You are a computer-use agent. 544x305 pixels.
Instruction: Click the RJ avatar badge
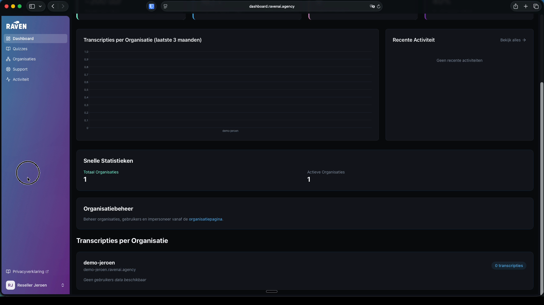[11, 285]
